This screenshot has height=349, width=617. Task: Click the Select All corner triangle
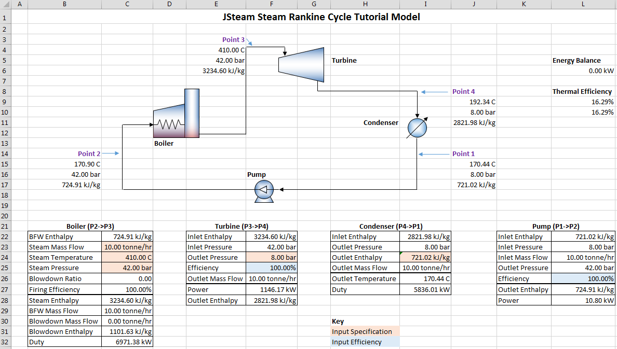point(6,4)
